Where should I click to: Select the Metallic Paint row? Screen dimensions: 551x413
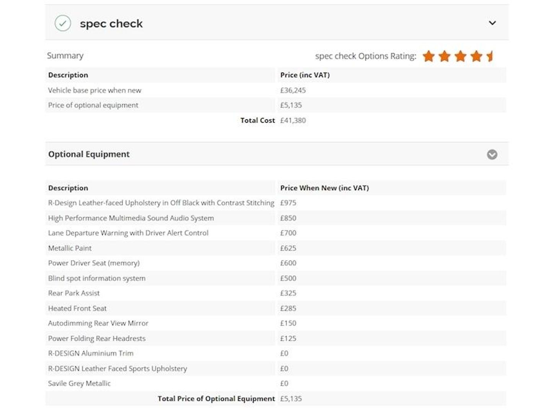[x=275, y=248]
